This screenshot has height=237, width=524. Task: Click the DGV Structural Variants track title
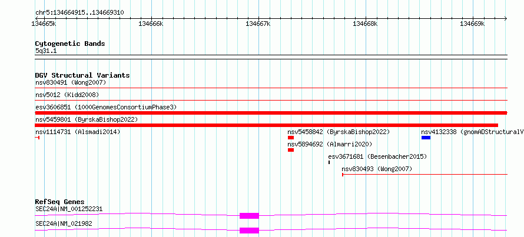(82, 75)
